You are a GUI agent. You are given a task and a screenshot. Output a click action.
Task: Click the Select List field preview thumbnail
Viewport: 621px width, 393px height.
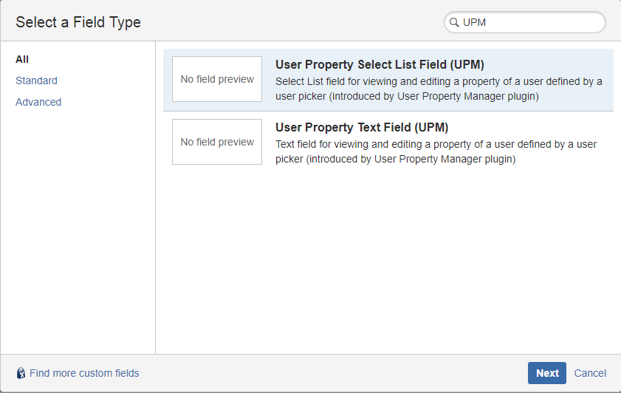point(217,79)
